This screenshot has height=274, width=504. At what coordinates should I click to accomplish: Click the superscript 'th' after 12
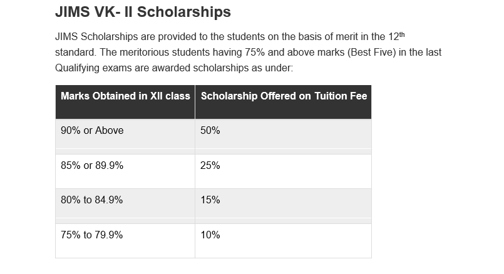pos(403,34)
